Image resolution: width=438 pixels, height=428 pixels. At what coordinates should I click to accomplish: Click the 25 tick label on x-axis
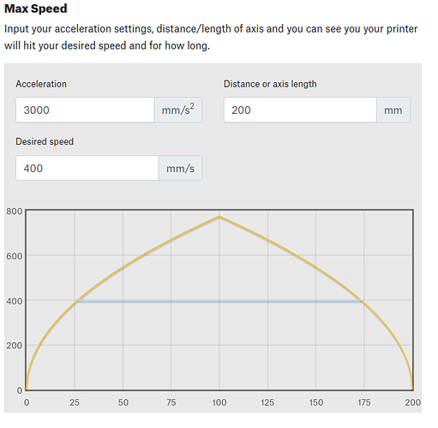75,402
